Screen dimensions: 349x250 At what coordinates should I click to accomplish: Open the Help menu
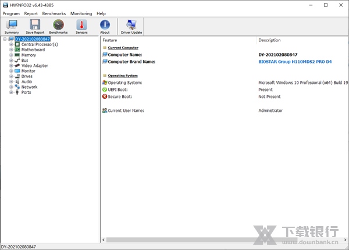pyautogui.click(x=101, y=13)
